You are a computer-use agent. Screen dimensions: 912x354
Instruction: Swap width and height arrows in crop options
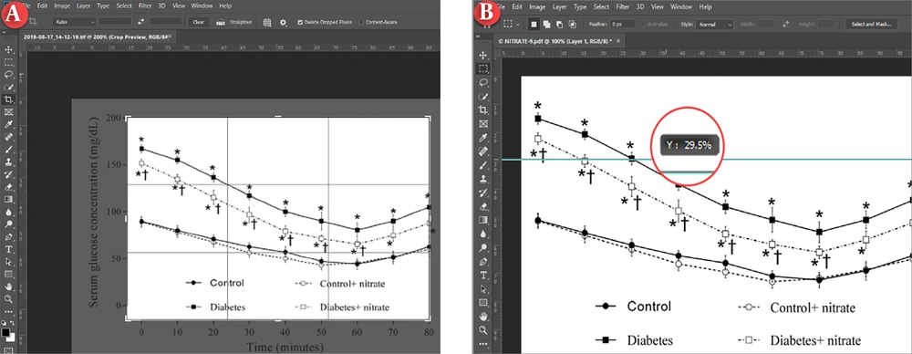pyautogui.click(x=140, y=22)
